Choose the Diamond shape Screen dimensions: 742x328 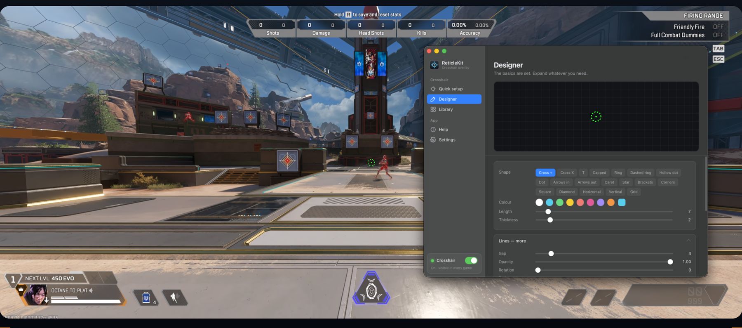(x=567, y=192)
